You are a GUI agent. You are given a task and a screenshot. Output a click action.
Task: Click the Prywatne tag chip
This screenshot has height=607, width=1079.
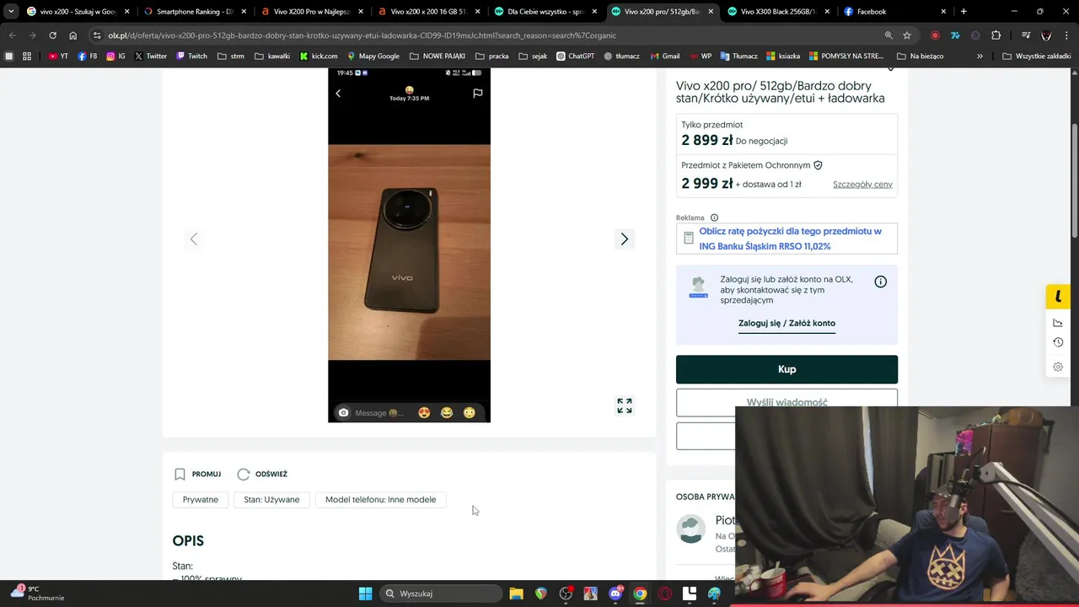201,500
